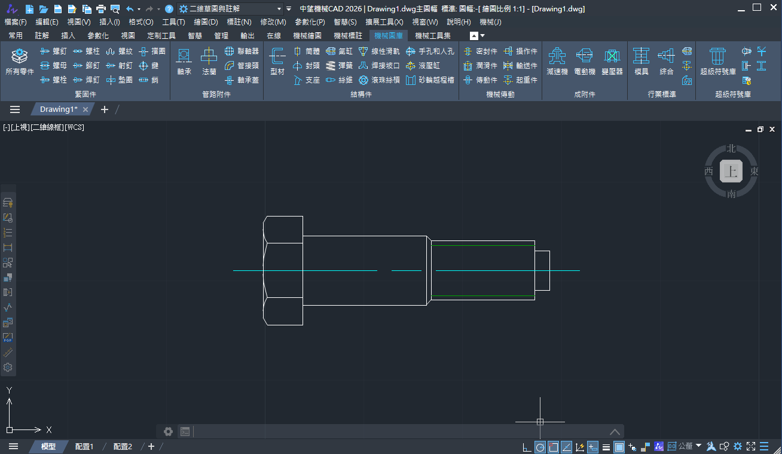Switch to the 機械標註 ribbon tab

pos(348,36)
